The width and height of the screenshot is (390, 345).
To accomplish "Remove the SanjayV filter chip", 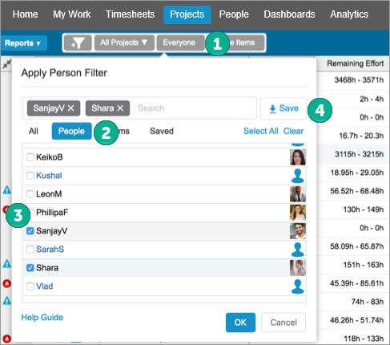I will (71, 108).
